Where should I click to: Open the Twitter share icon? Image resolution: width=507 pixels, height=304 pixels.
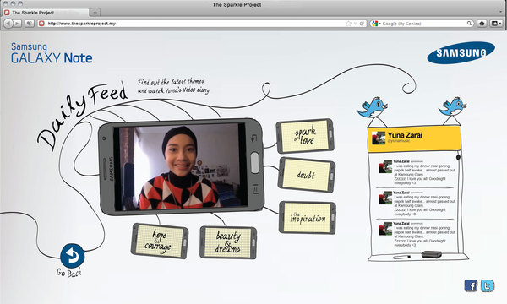pyautogui.click(x=488, y=286)
